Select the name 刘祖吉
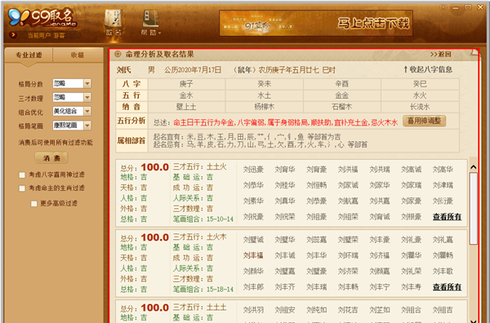 tap(443, 310)
